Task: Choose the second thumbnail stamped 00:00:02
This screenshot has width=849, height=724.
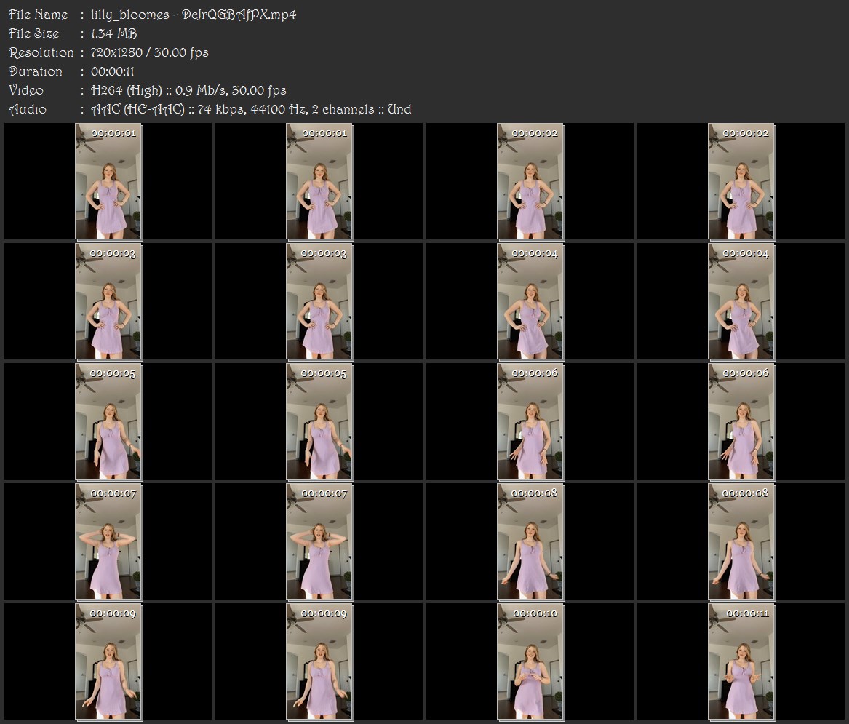Action: 742,181
